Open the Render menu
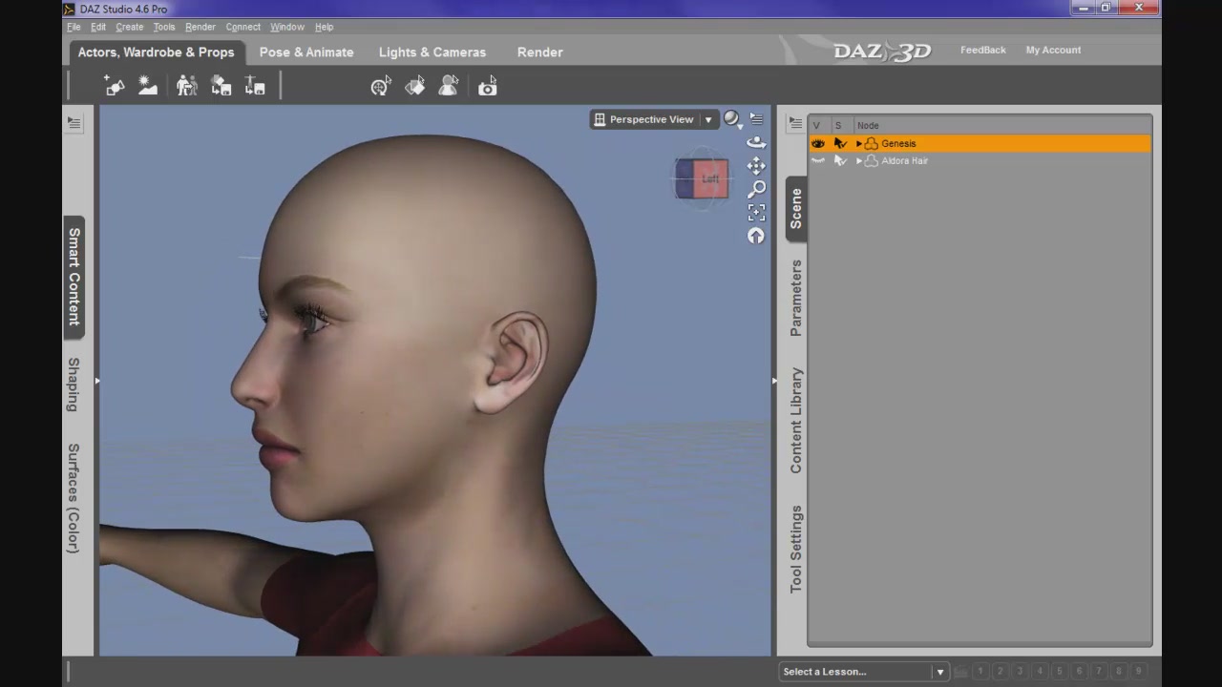The width and height of the screenshot is (1222, 687). pyautogui.click(x=200, y=27)
